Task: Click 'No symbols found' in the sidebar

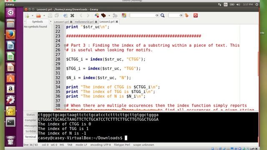Action: (x=35, y=27)
